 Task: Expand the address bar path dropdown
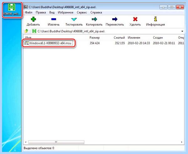[x=182, y=31]
